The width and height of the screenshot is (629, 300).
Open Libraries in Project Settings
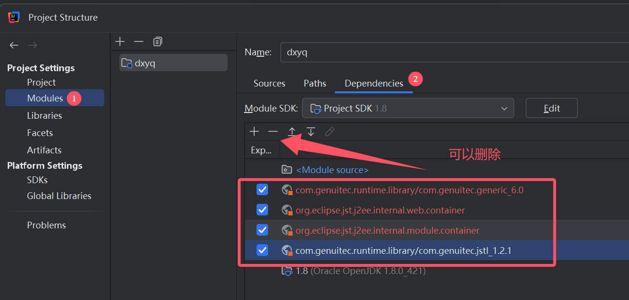click(44, 115)
